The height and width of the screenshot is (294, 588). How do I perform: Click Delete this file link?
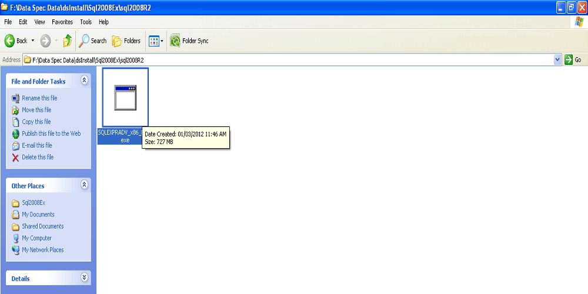[38, 157]
